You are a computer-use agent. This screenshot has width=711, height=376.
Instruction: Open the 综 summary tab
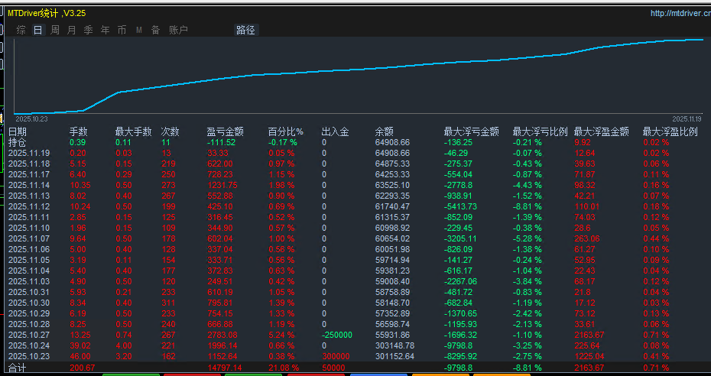[x=21, y=30]
